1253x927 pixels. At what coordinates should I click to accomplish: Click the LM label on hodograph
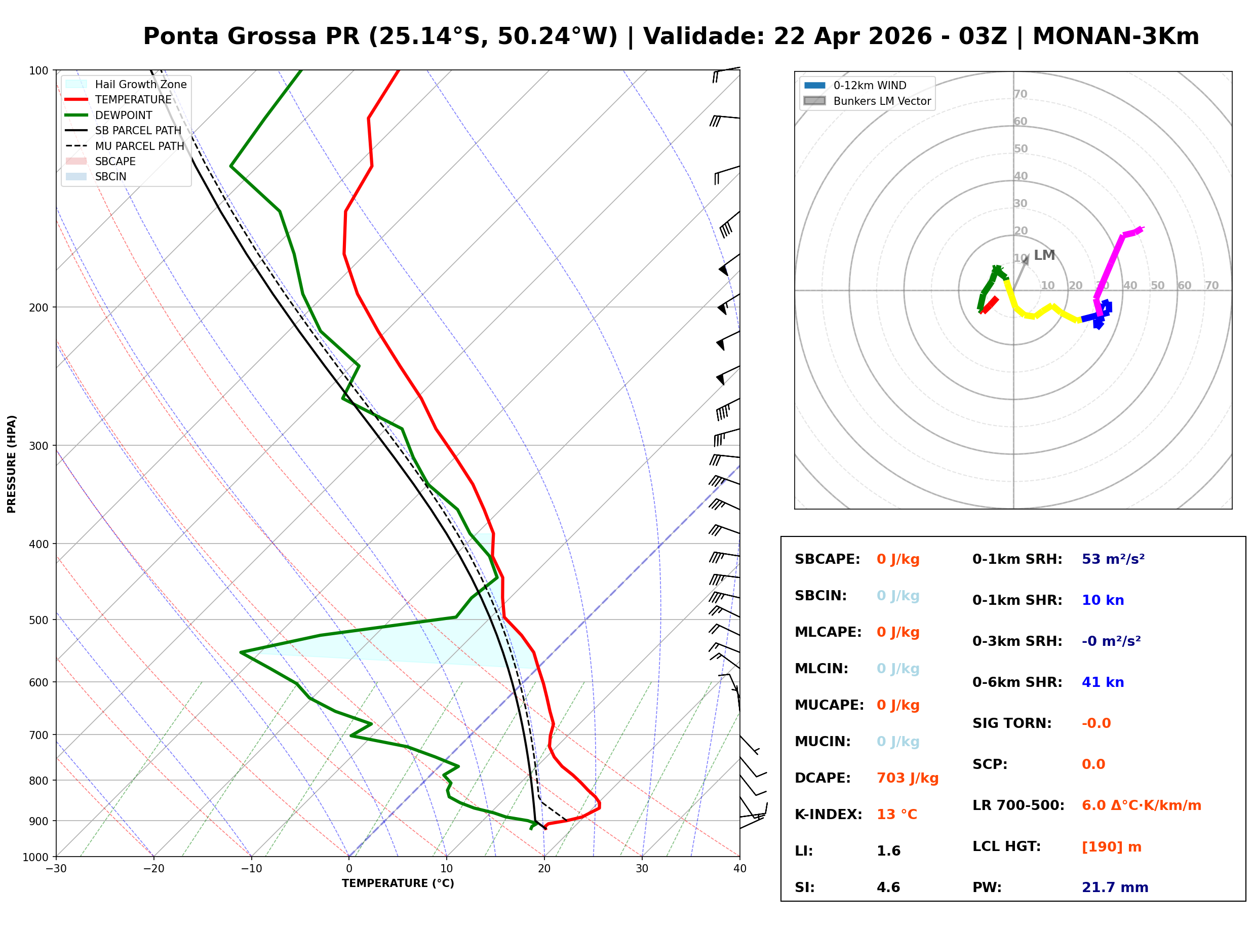(x=1044, y=255)
